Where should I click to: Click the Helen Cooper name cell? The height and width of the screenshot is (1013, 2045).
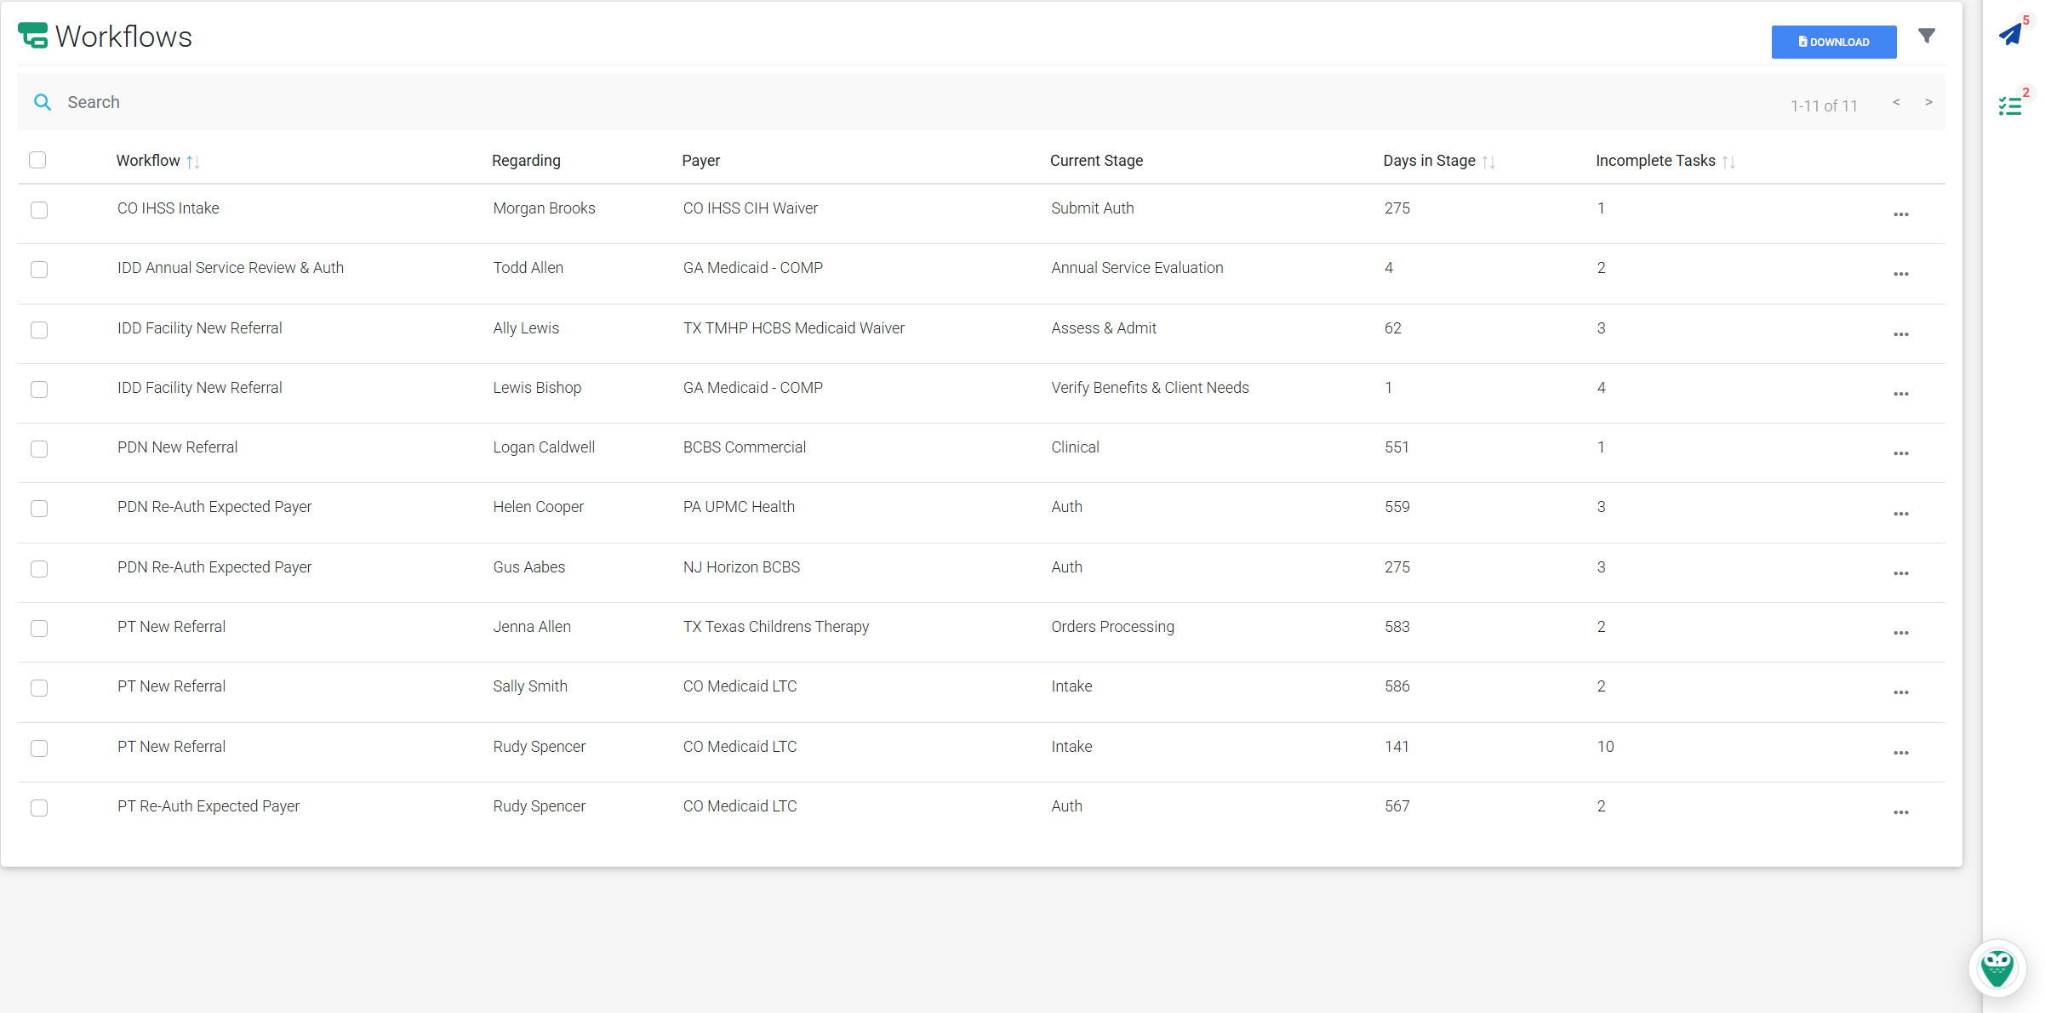pos(538,507)
